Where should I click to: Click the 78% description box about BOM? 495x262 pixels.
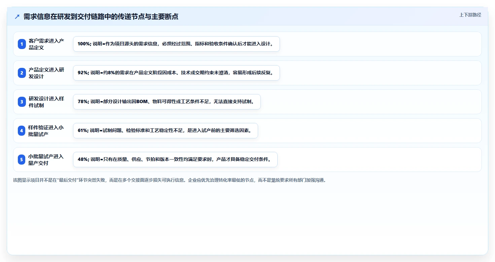167,102
